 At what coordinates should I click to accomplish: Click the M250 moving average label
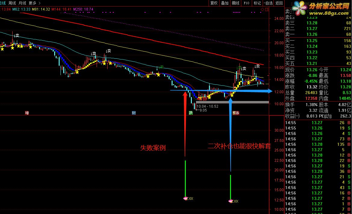pyautogui.click(x=83, y=9)
